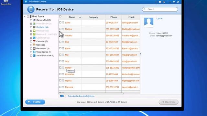Click the Call History category icon
This screenshot has width=207, height=116.
(x=34, y=38)
